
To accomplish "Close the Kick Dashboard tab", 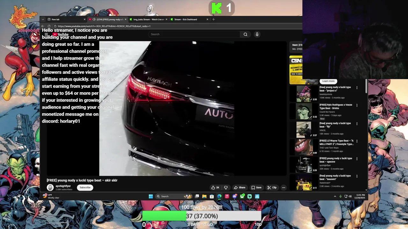I will tap(207, 19).
